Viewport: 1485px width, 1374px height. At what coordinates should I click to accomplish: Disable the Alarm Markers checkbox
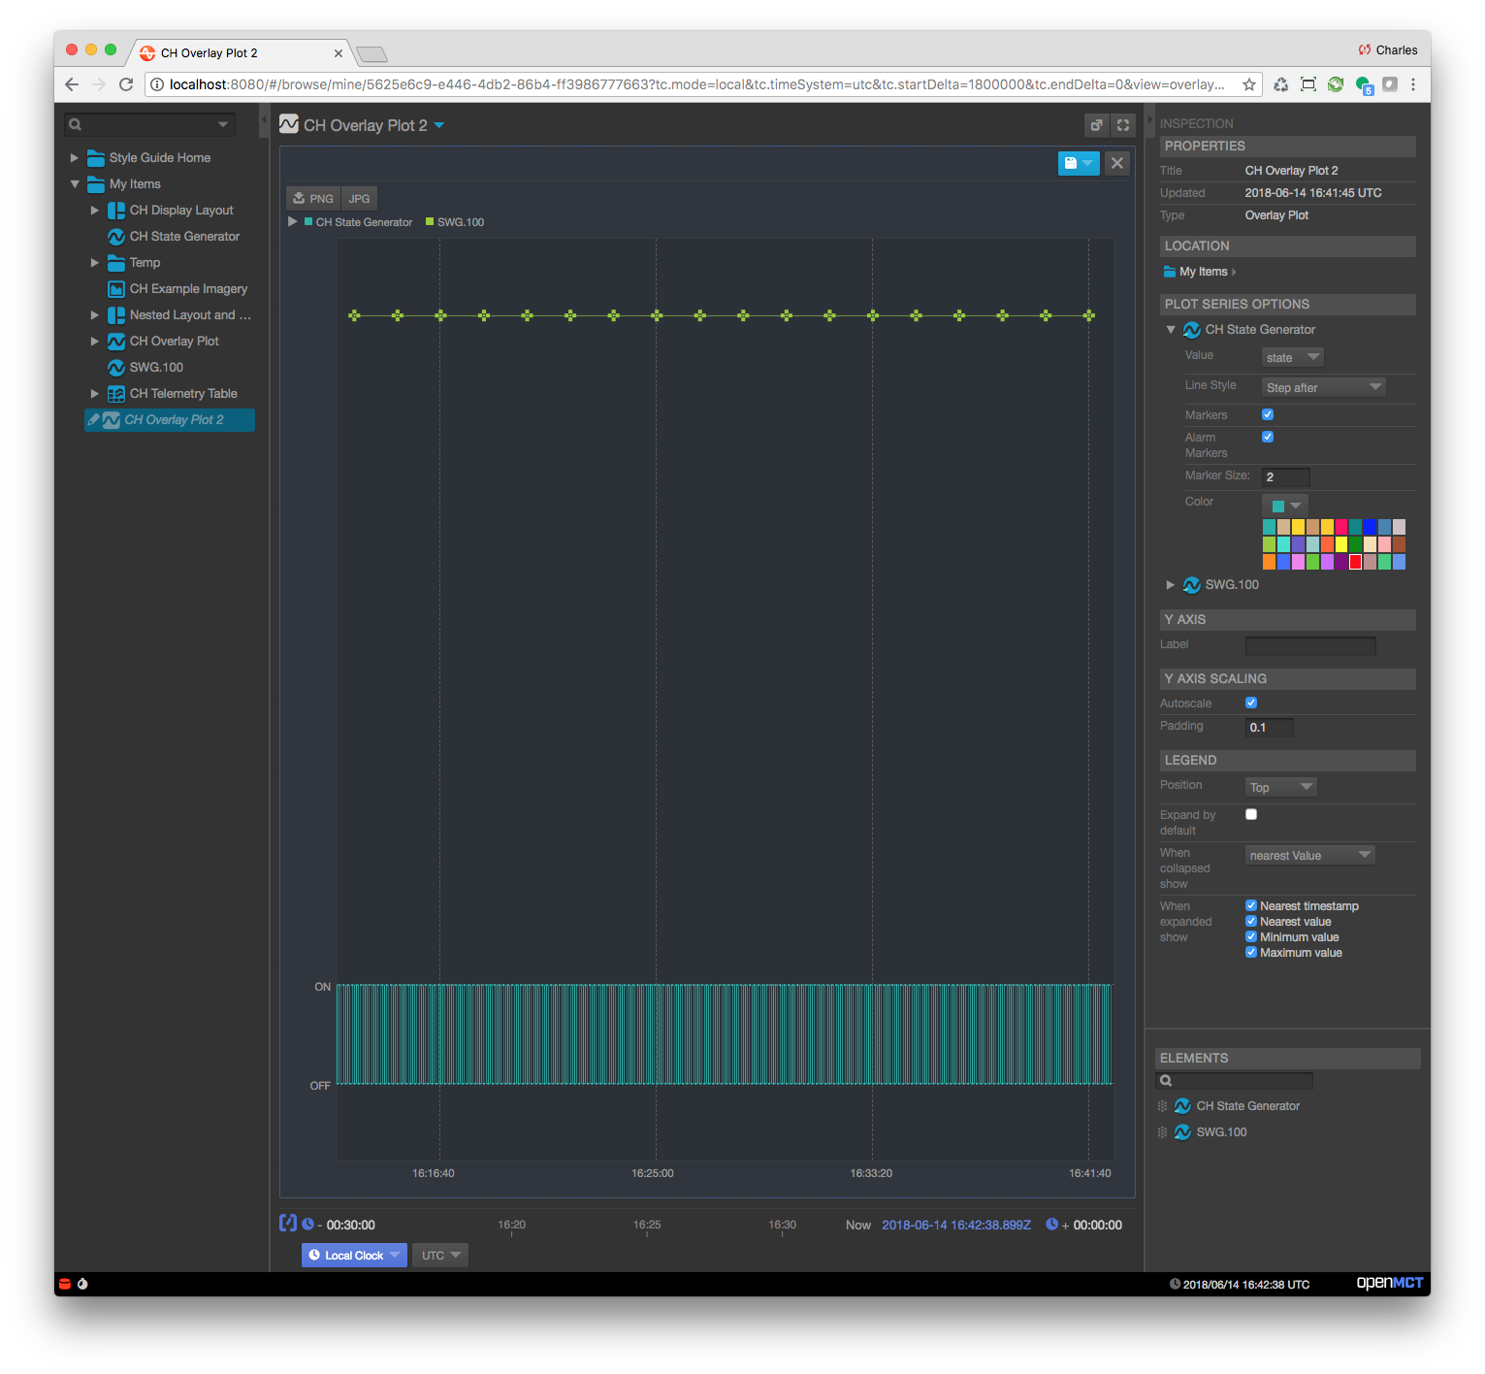[x=1267, y=437]
